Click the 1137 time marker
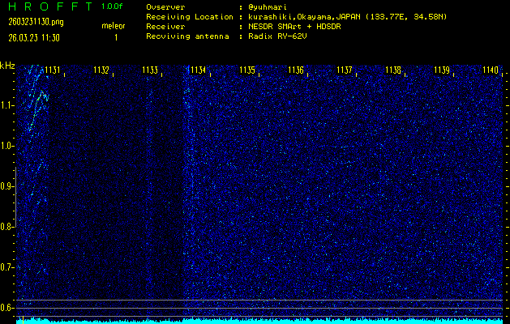Viewport: 510px width, 324px height. point(345,70)
